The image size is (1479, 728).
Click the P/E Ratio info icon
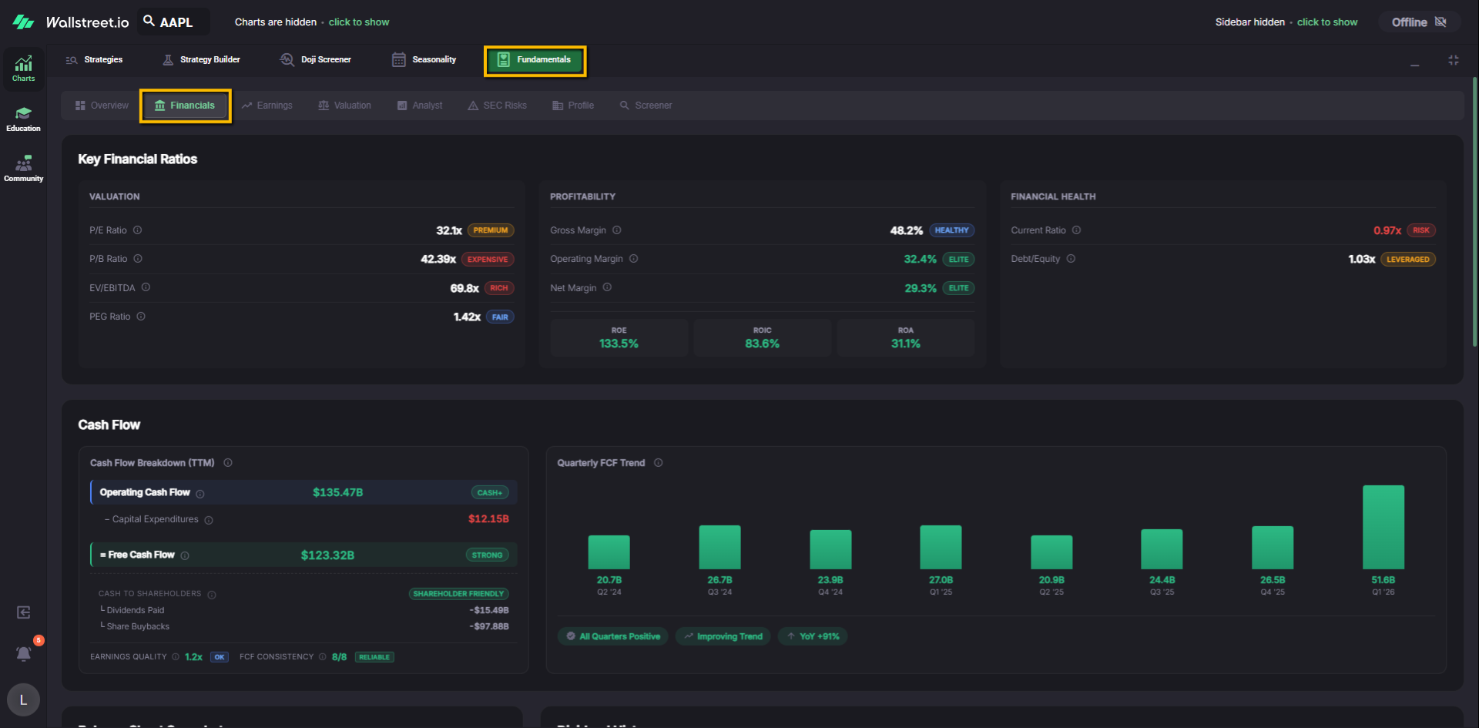pos(137,230)
